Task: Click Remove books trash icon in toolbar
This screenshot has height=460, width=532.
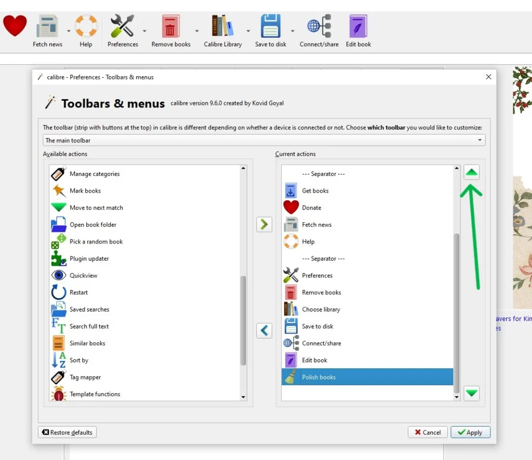Action: coord(170,26)
